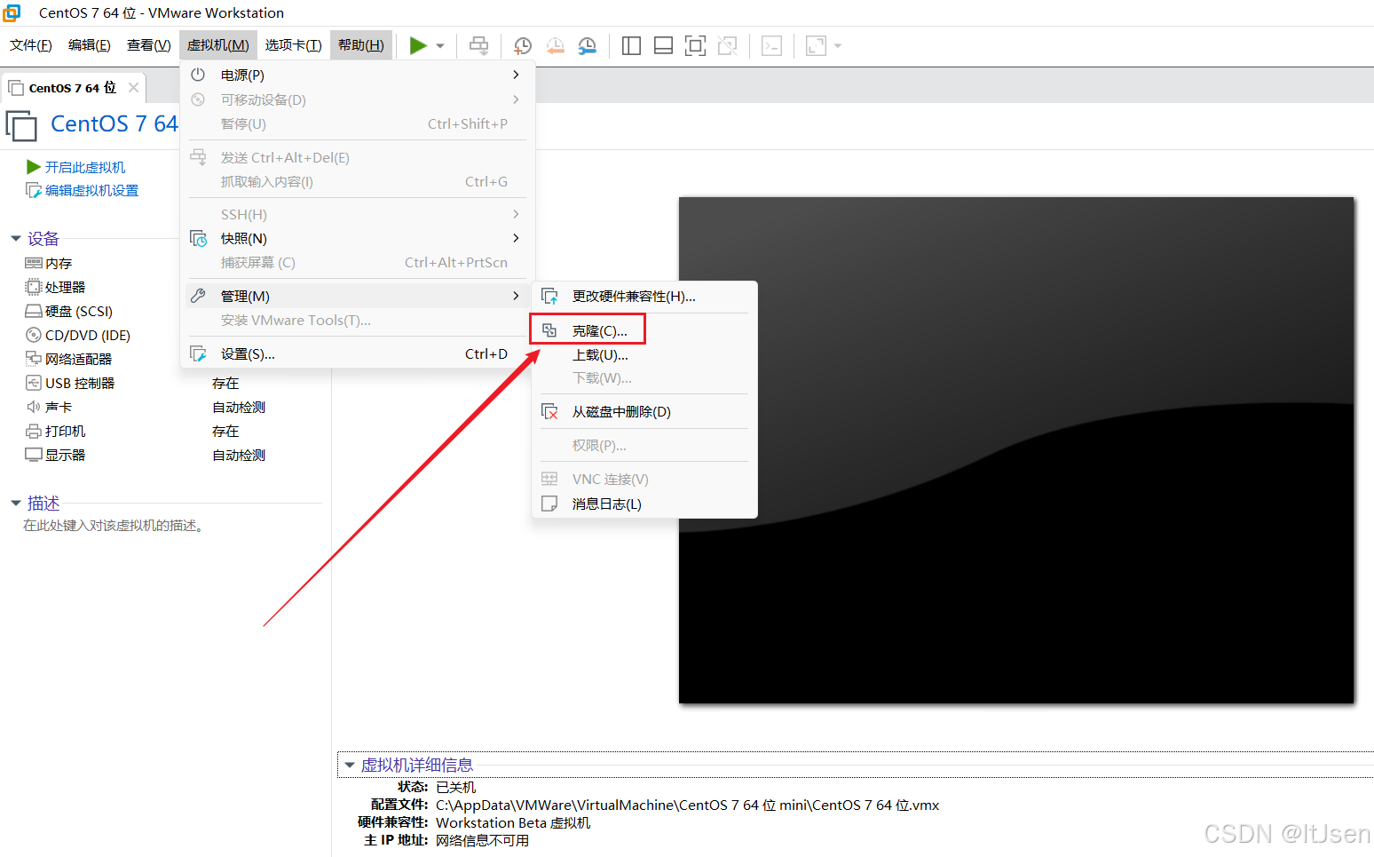1374x857 pixels.
Task: Choose 克隆(C)... in the submenu
Action: coord(644,331)
